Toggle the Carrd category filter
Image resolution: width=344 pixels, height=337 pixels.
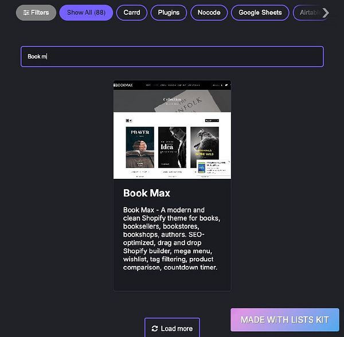point(132,13)
